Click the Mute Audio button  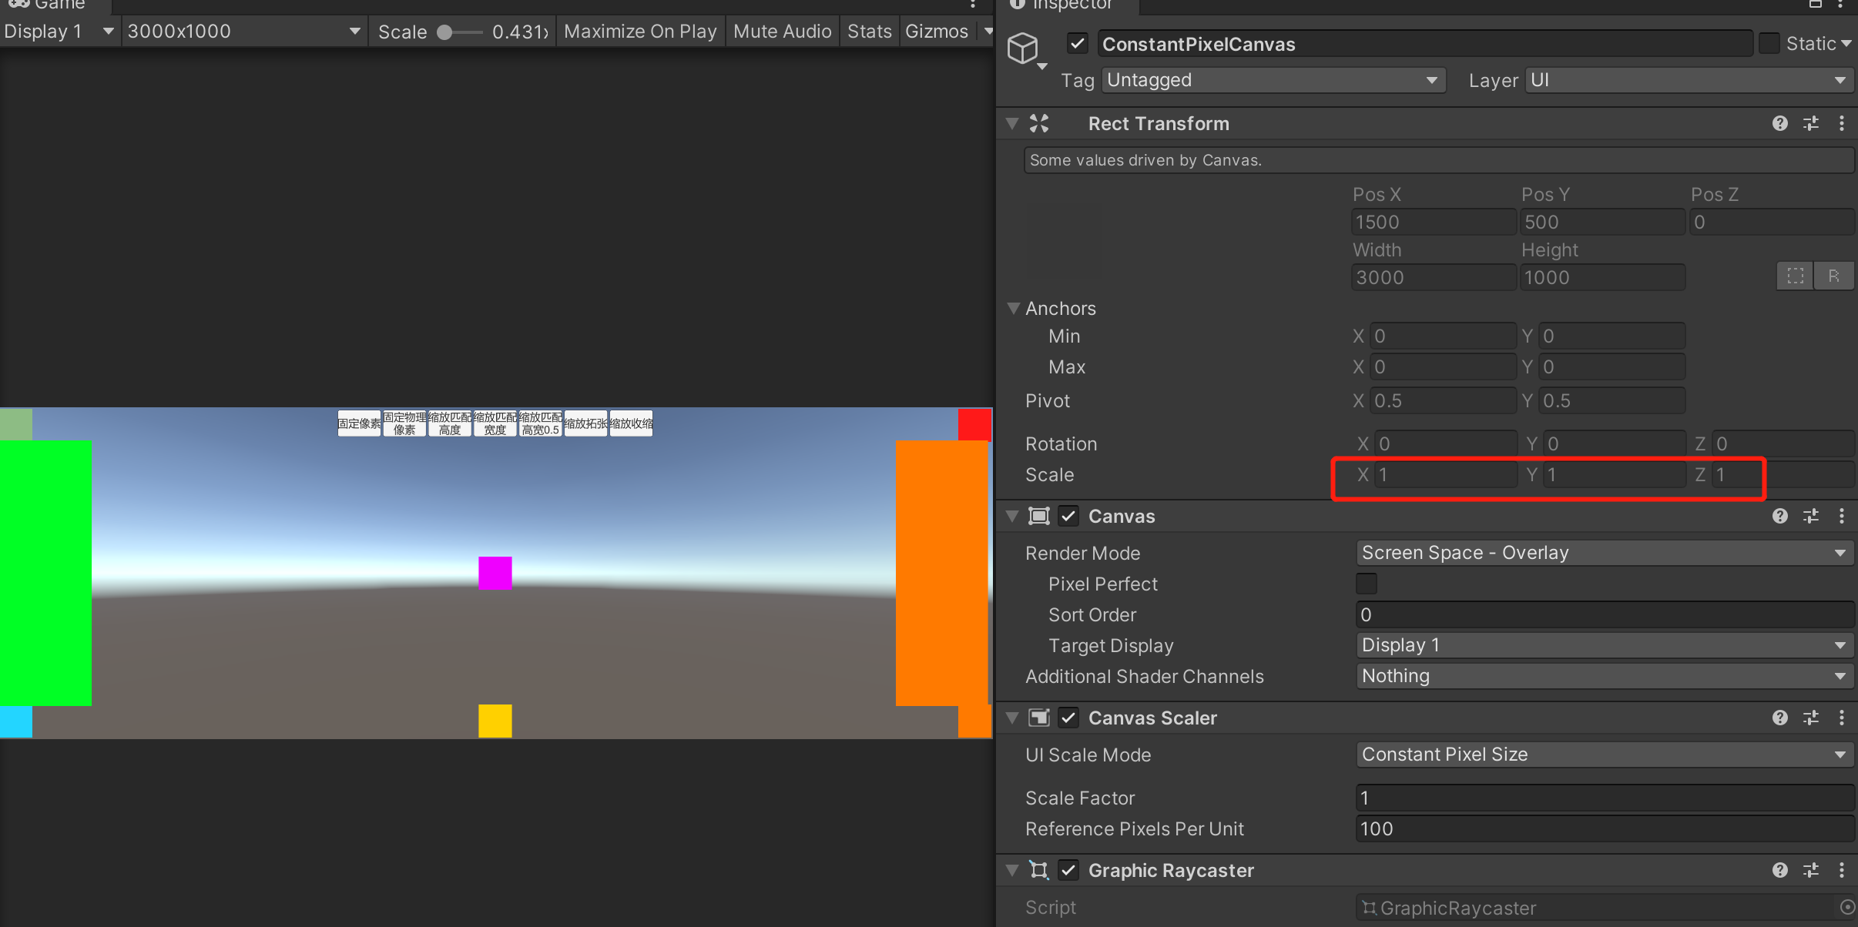tap(782, 32)
